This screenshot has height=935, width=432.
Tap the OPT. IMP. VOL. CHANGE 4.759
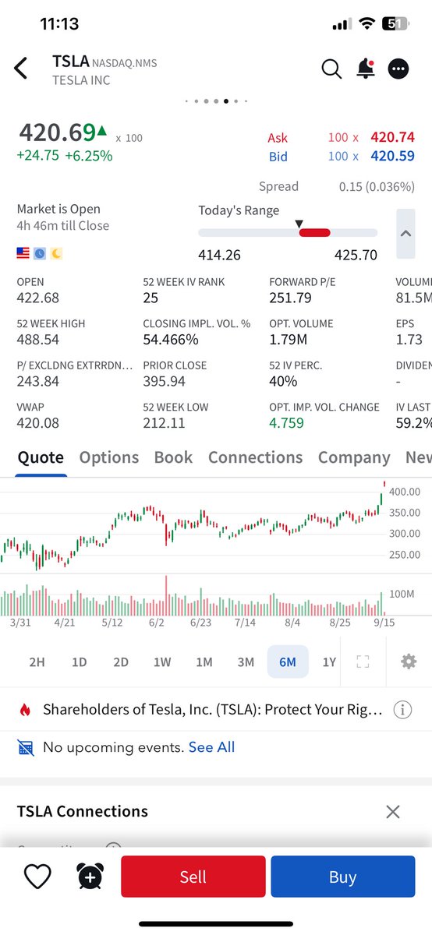[286, 422]
